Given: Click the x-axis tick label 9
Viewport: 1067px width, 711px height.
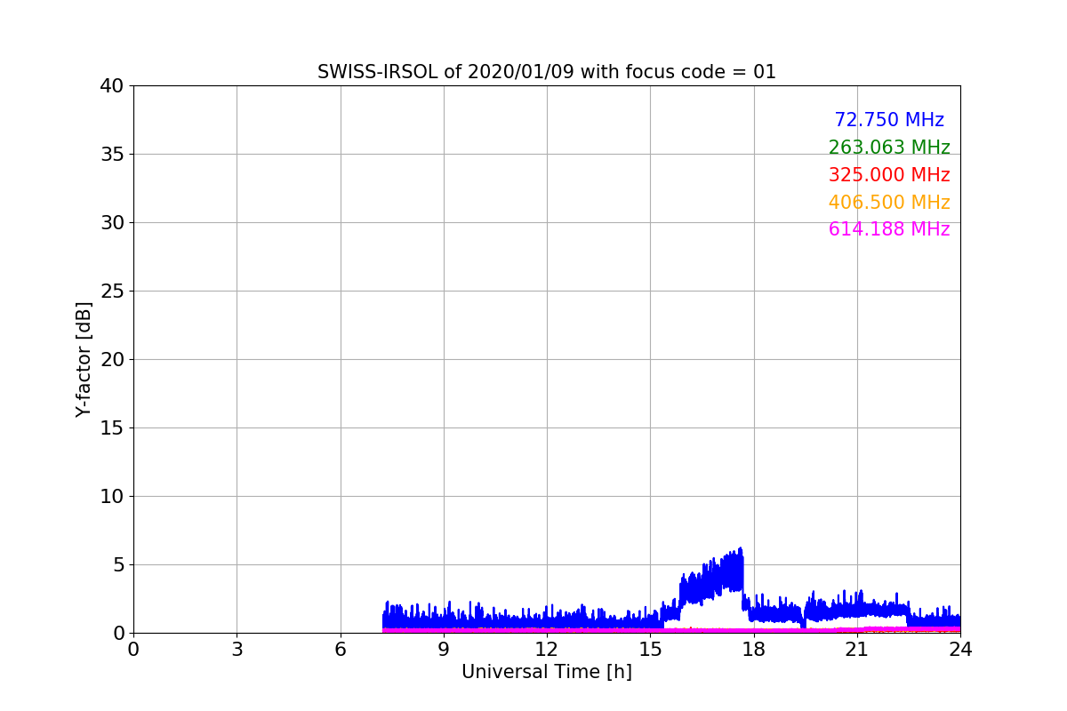Looking at the screenshot, I should coord(444,650).
